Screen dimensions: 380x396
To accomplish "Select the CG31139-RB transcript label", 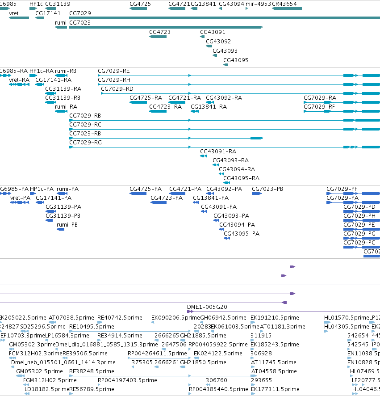I will pos(63,98).
